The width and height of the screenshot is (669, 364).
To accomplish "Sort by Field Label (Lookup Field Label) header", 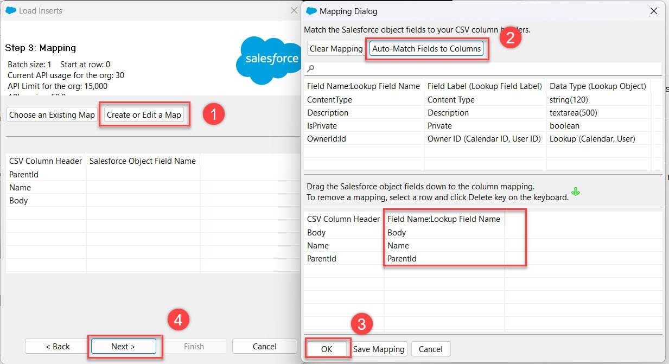I will 485,86.
